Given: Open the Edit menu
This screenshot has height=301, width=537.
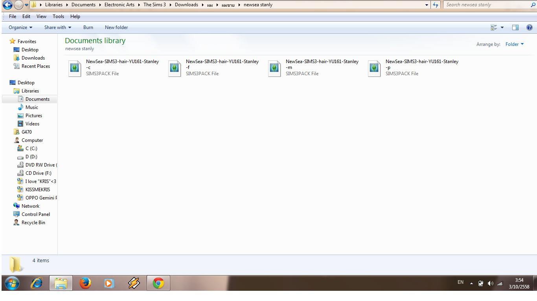Looking at the screenshot, I should (x=26, y=16).
